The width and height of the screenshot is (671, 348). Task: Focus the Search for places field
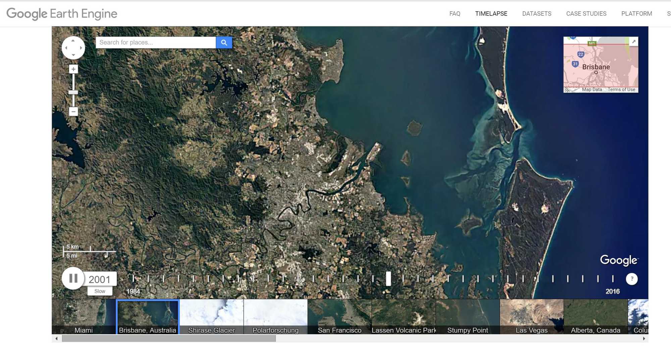pyautogui.click(x=156, y=43)
